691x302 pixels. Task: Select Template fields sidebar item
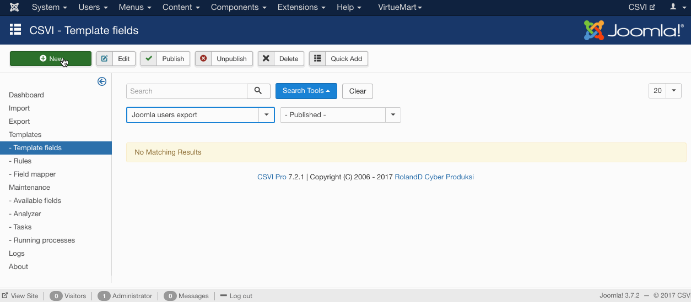[x=56, y=148]
